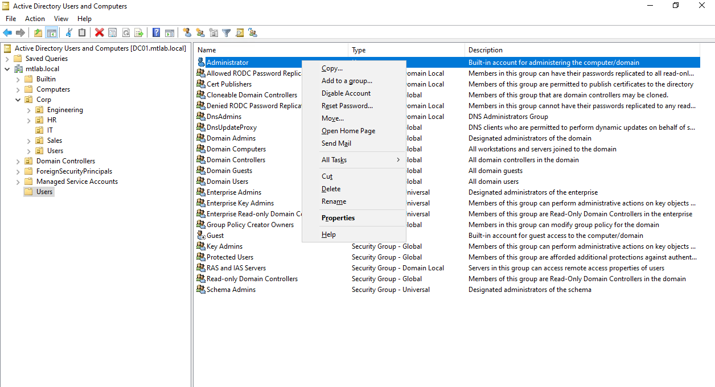Click the Back arrow toolbar icon
715x387 pixels.
coord(7,33)
